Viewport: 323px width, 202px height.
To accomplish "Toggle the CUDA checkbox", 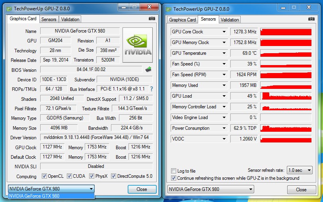I will (x=70, y=176).
